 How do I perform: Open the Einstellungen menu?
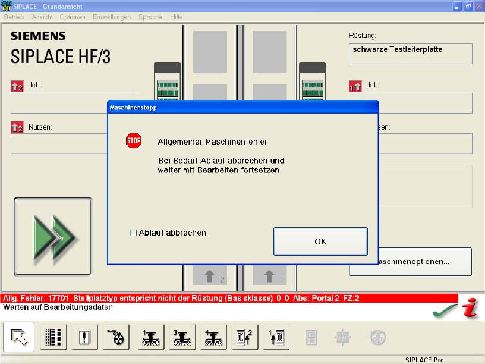[x=112, y=17]
